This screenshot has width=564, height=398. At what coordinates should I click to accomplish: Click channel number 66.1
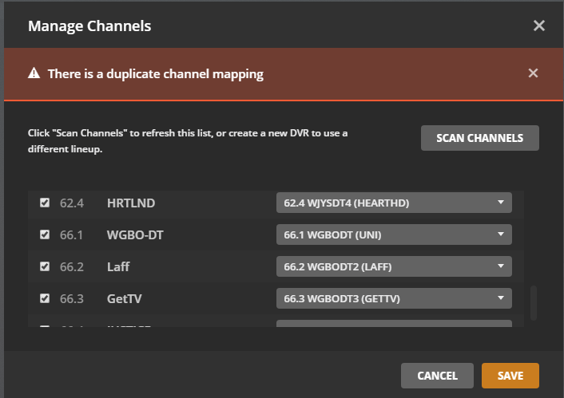click(71, 235)
